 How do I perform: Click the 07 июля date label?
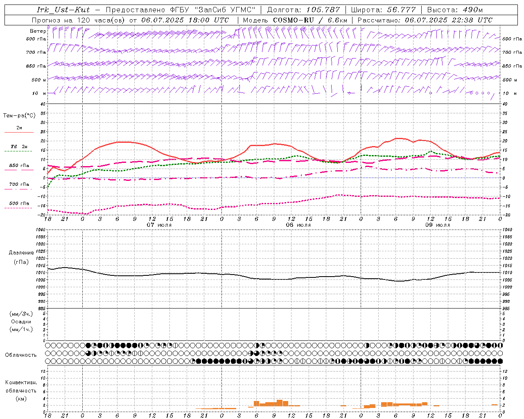159,225
